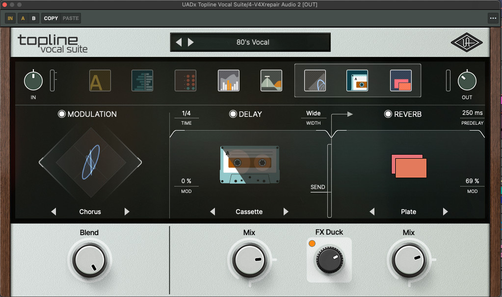Select the orange bar graph module icon
The width and height of the screenshot is (502, 297).
229,81
